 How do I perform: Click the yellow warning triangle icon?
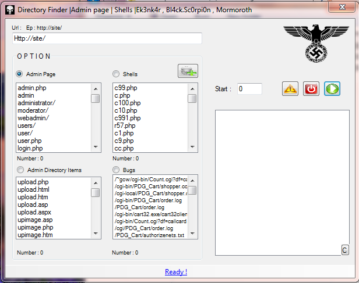tap(290, 89)
